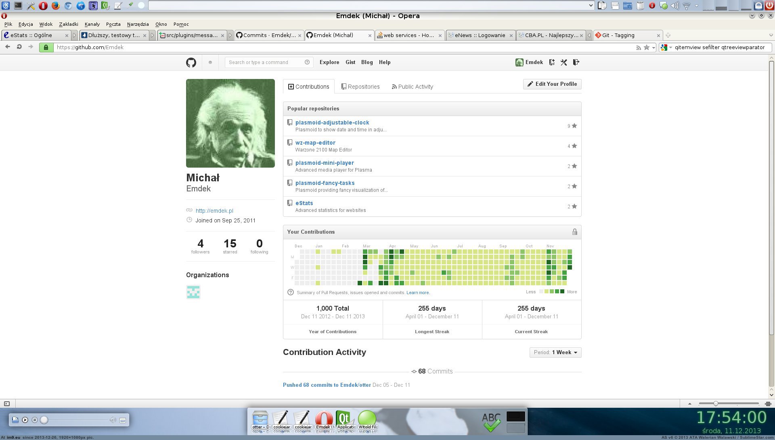Create a new repository from the header icon
Image resolution: width=775 pixels, height=440 pixels.
[552, 62]
